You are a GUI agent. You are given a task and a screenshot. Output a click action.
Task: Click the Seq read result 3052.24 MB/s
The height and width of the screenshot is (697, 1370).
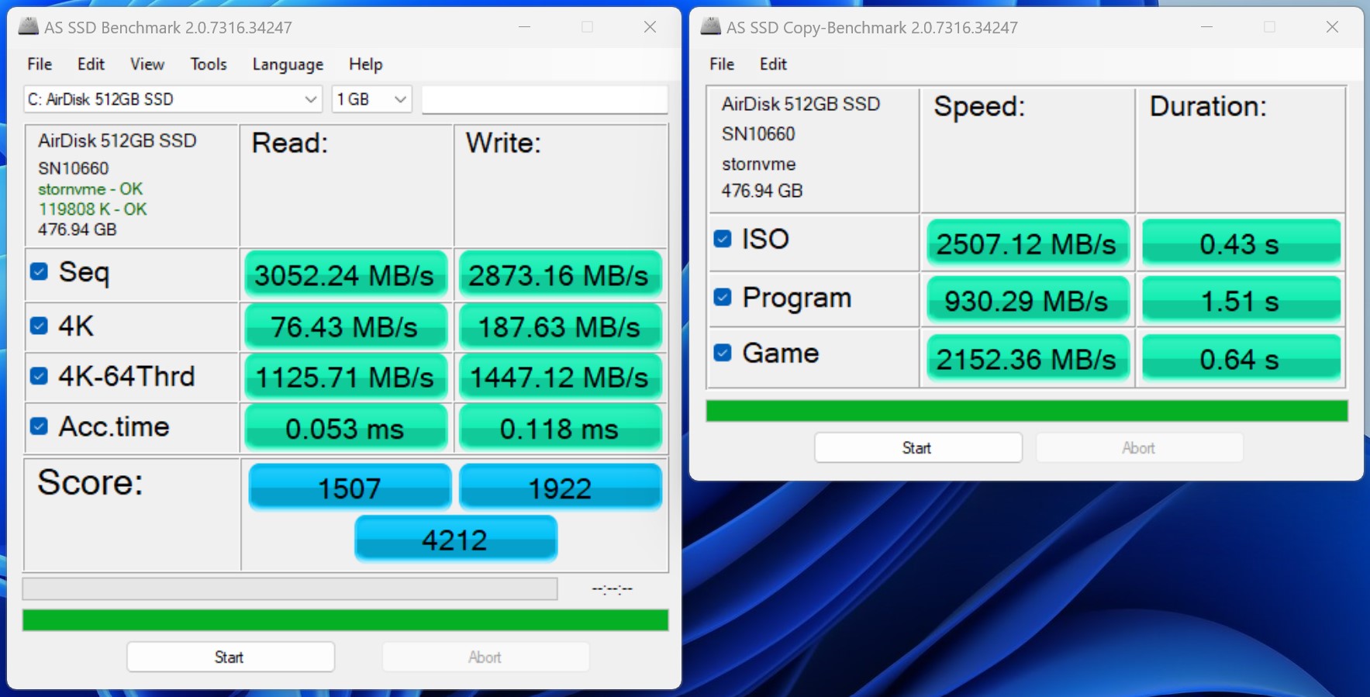[x=345, y=275]
